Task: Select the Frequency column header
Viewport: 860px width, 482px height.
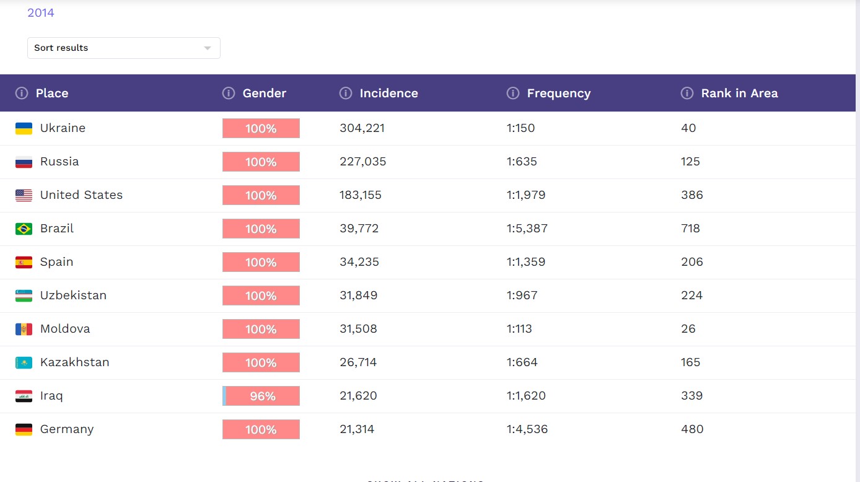Action: click(558, 93)
